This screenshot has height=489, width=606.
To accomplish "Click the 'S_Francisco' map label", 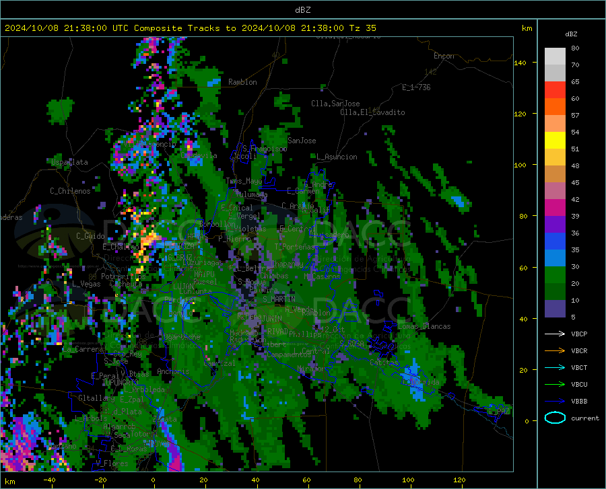I will (265, 149).
